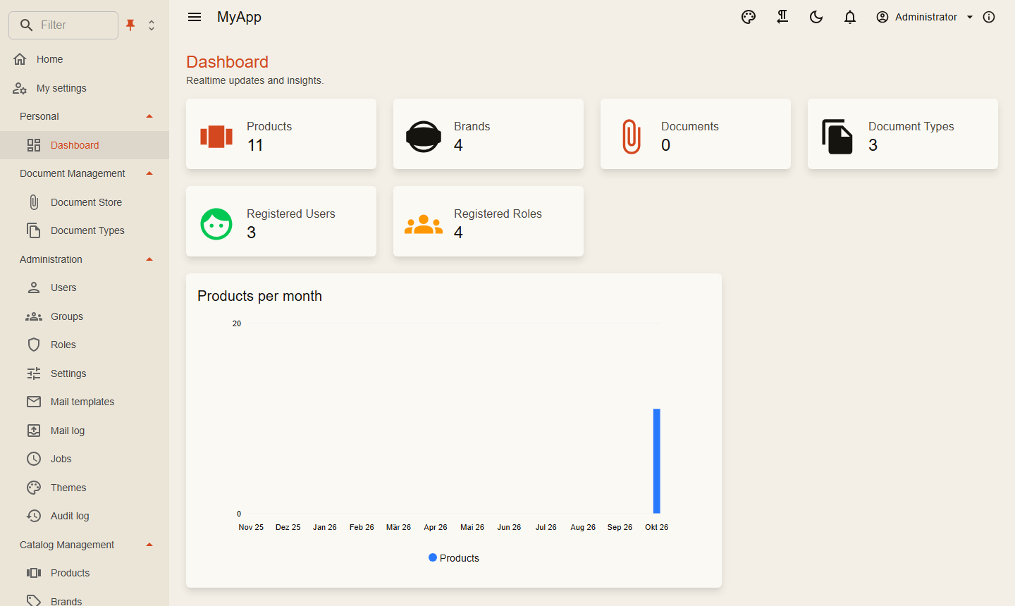Open the Audit log

point(85,516)
